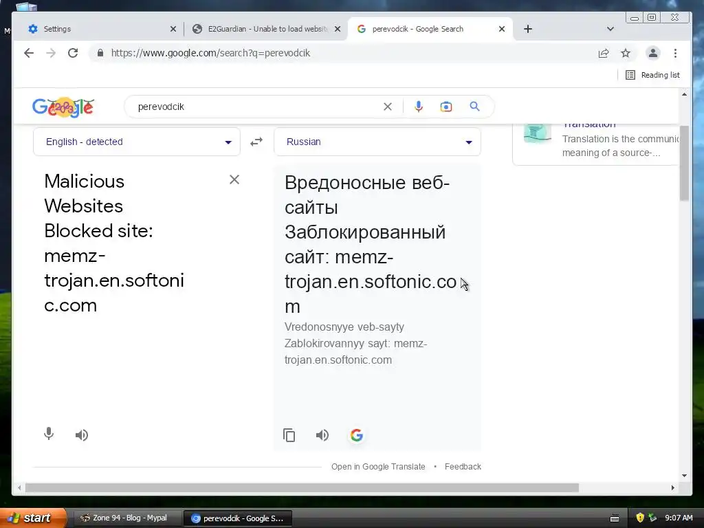This screenshot has height=528, width=704.
Task: Open the Translation knowledge card
Action: pyautogui.click(x=595, y=145)
